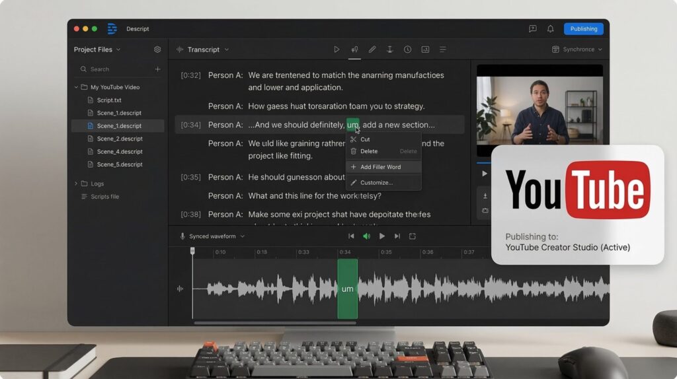Click the camera icon beside the video preview

(x=485, y=211)
